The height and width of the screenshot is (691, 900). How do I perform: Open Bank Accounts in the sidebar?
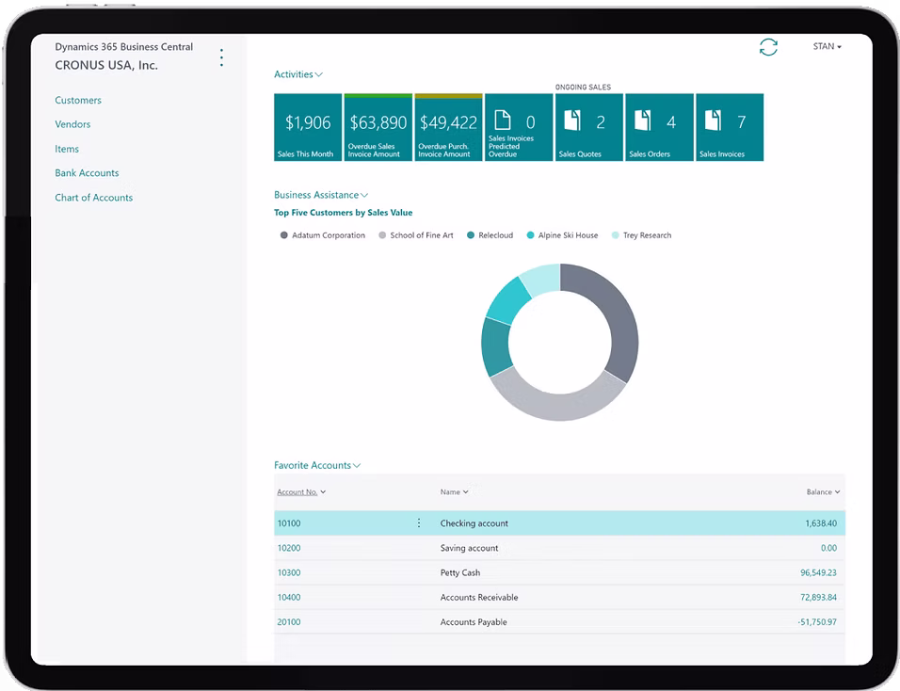(87, 173)
